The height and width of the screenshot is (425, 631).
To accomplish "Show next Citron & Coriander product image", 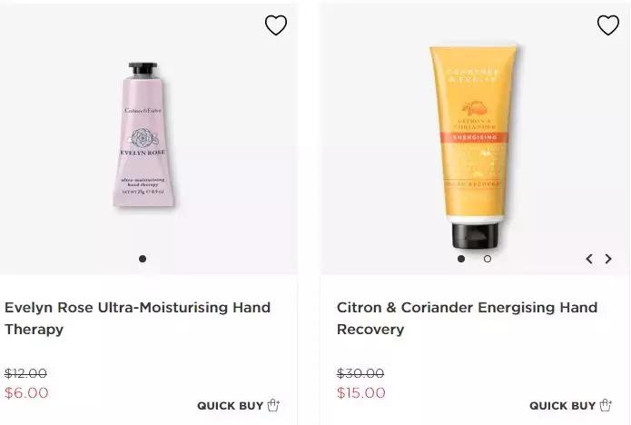I will point(608,259).
